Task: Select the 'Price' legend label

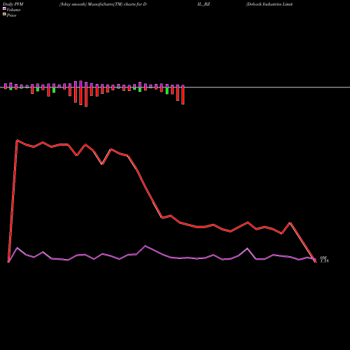Action: (x=11, y=15)
